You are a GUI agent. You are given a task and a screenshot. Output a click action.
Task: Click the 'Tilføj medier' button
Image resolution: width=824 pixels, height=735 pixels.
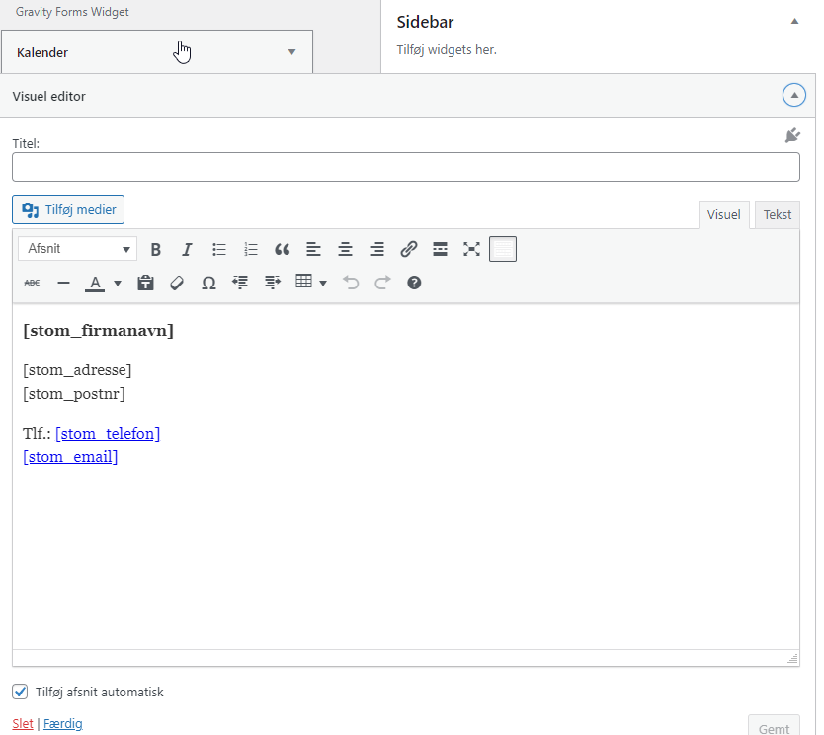click(x=68, y=209)
